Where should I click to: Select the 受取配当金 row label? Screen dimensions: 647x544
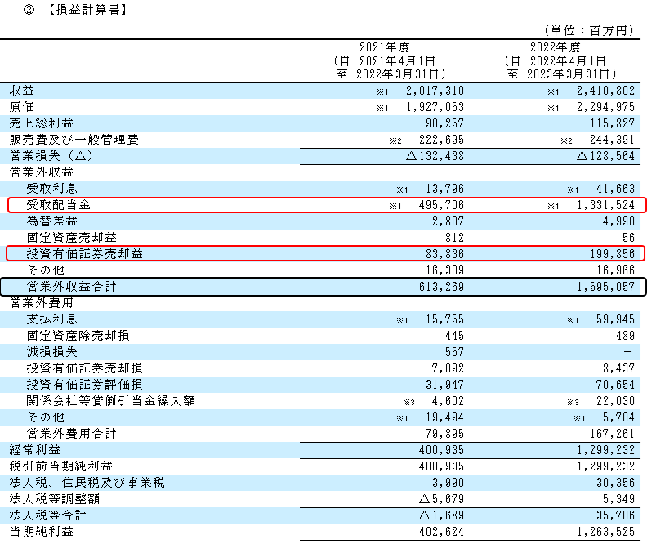(x=60, y=205)
